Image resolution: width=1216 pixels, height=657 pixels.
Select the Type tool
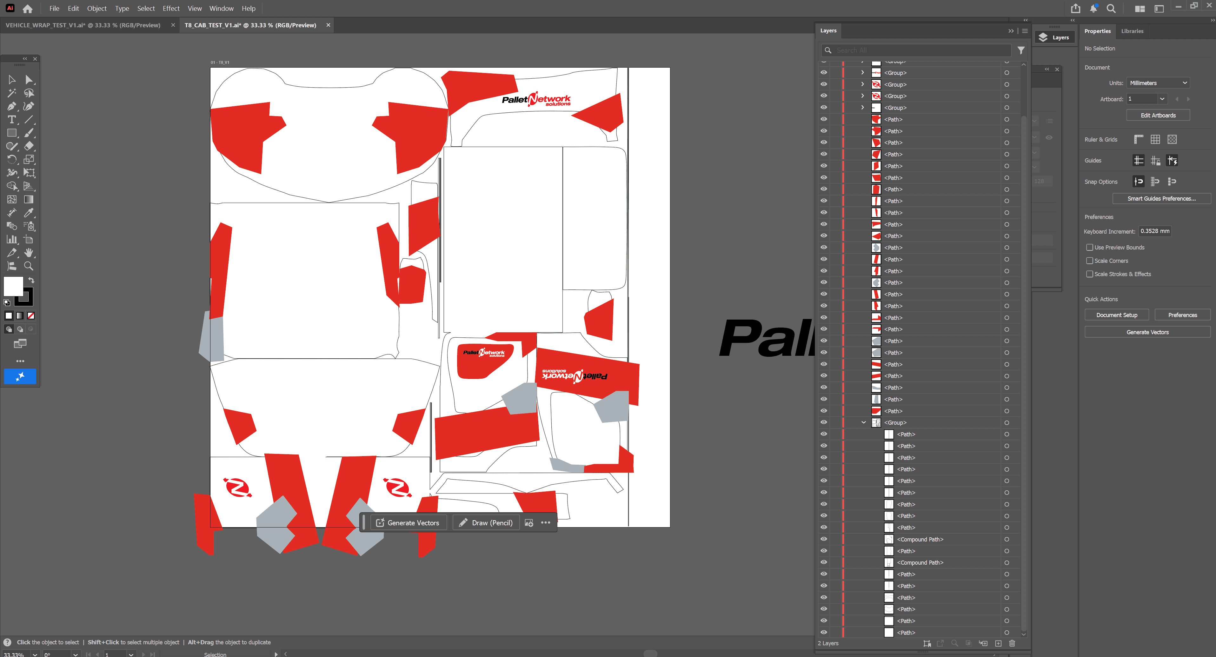(x=11, y=120)
